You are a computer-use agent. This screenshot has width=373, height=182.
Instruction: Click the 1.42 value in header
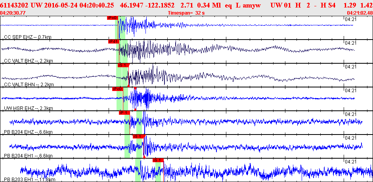[x=367, y=5]
